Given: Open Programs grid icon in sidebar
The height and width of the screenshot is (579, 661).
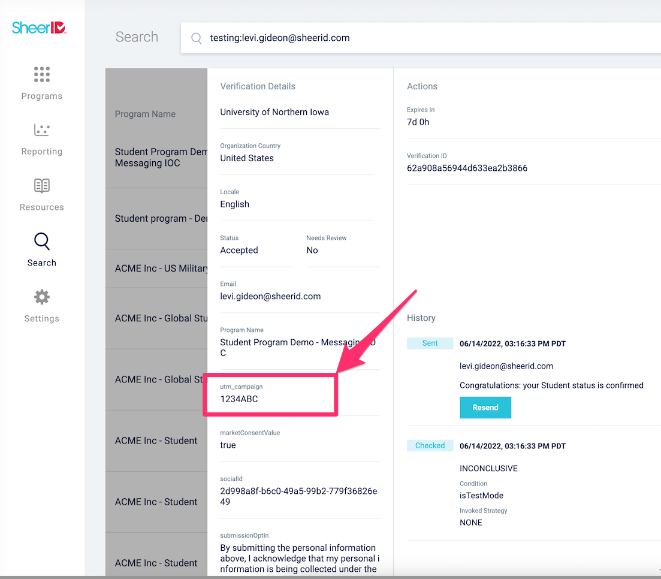Looking at the screenshot, I should [42, 74].
